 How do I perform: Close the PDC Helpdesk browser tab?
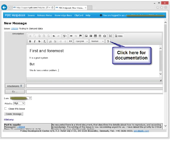(x=86, y=8)
